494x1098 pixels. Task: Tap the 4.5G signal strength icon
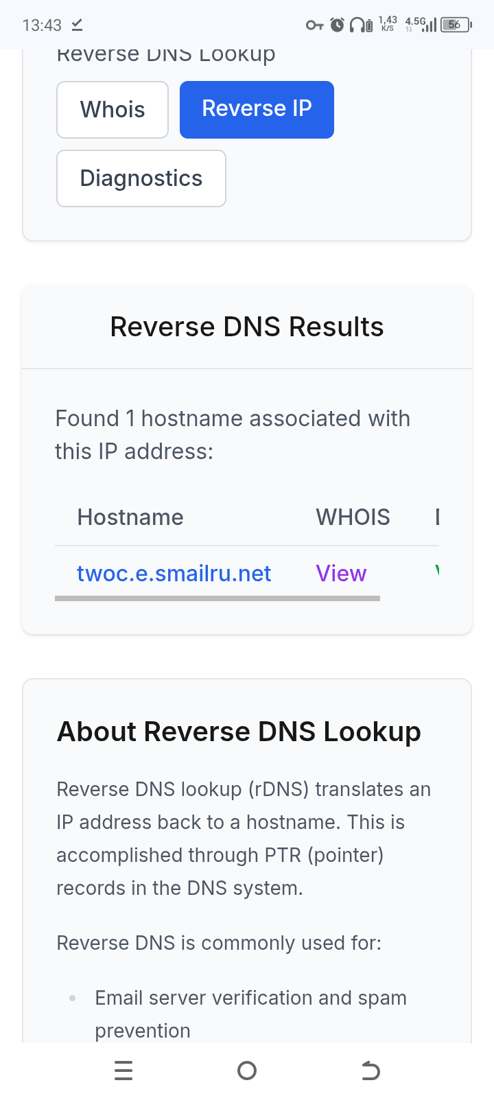point(421,25)
